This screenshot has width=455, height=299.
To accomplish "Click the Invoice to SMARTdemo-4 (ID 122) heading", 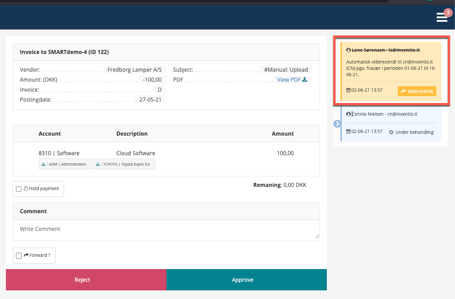I will coord(65,52).
